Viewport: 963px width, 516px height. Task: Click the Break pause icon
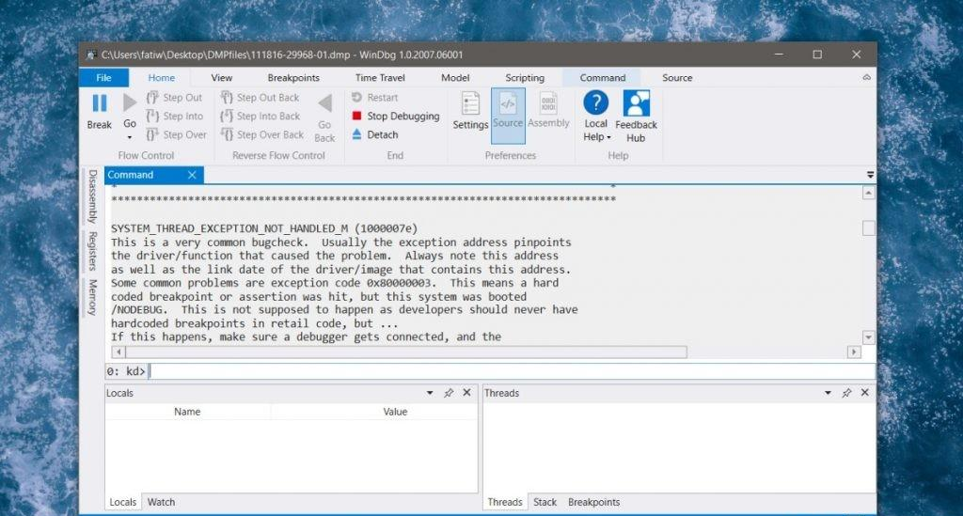99,103
